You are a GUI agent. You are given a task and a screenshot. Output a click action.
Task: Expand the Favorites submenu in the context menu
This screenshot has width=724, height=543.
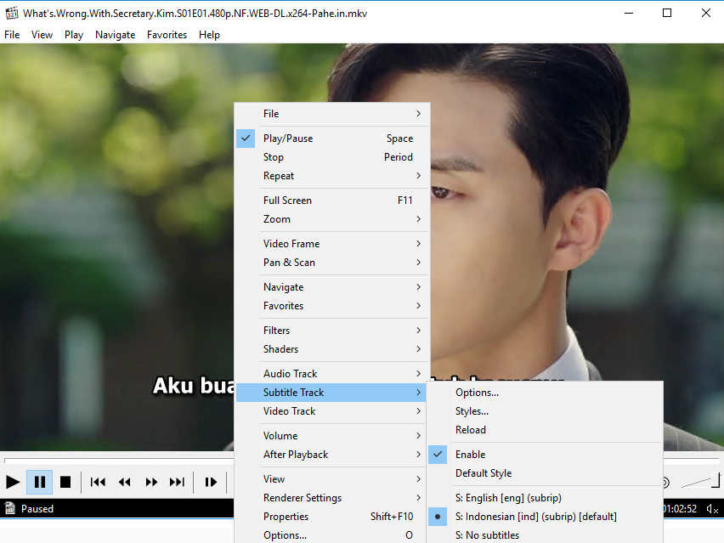pos(332,306)
